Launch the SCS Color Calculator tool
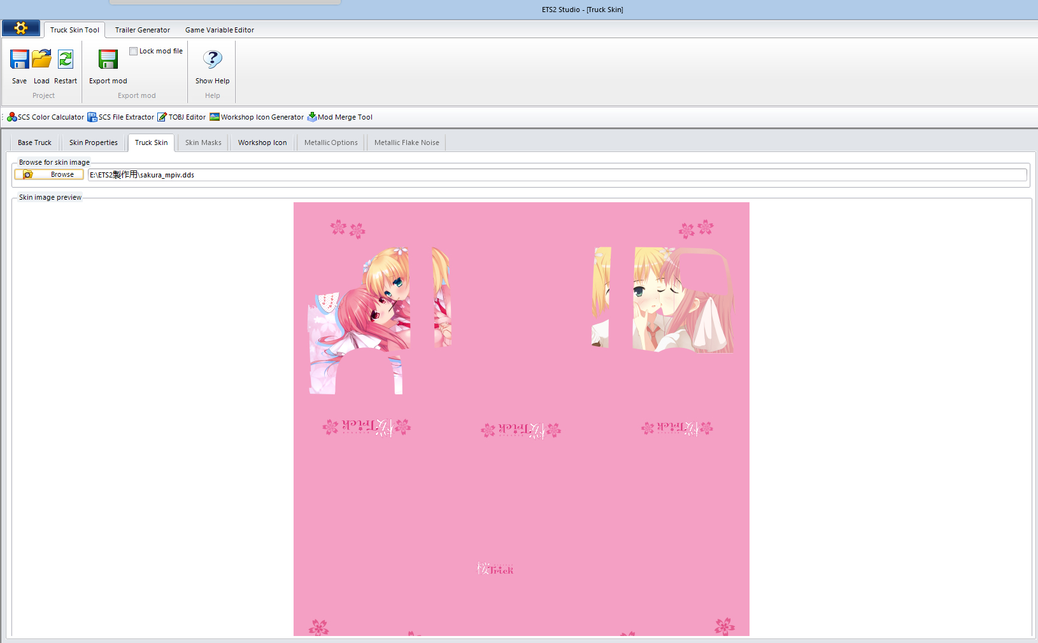This screenshot has width=1038, height=643. tap(45, 117)
